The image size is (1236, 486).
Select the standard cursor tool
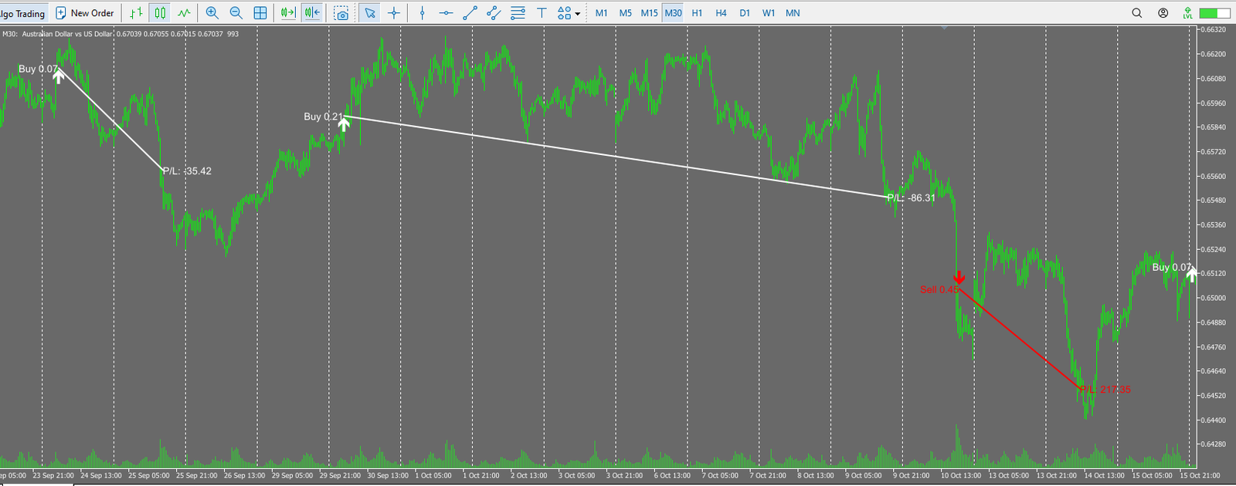(370, 13)
